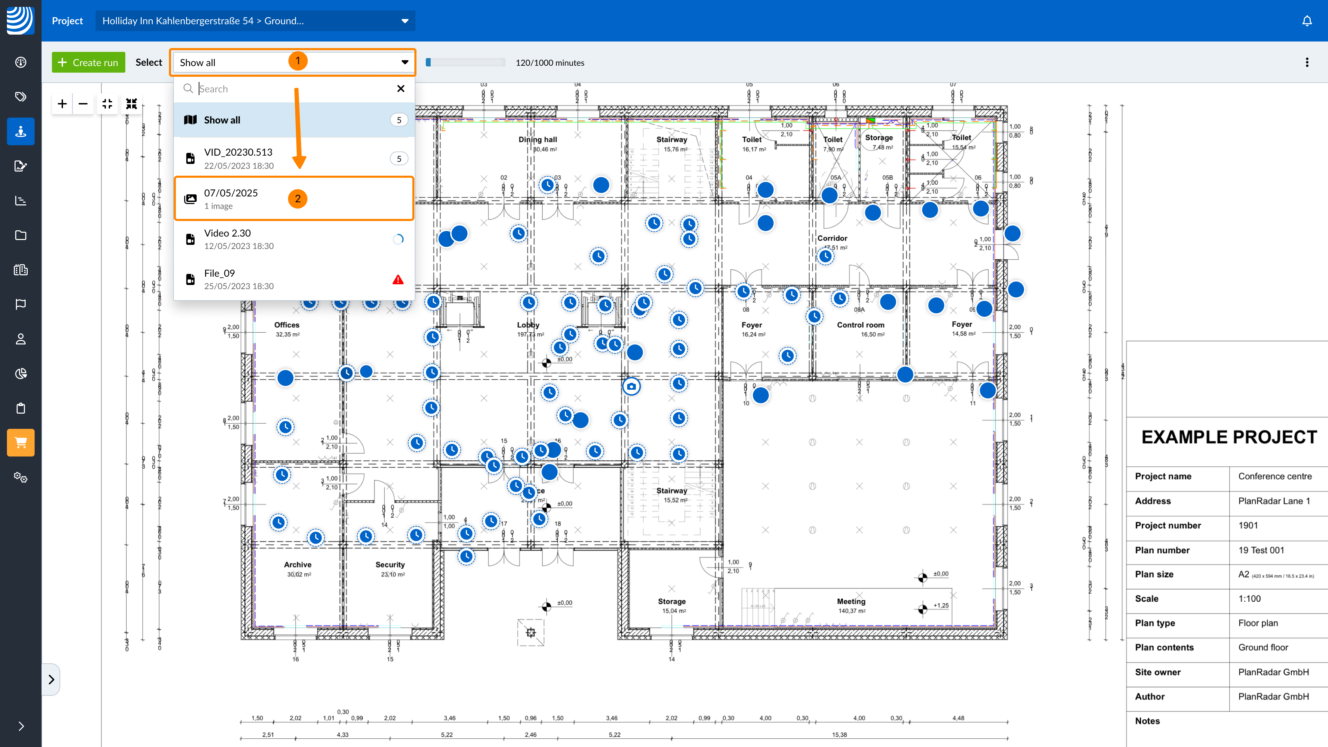The width and height of the screenshot is (1328, 747).
Task: Zoom in using the plus button on plan
Action: point(61,103)
